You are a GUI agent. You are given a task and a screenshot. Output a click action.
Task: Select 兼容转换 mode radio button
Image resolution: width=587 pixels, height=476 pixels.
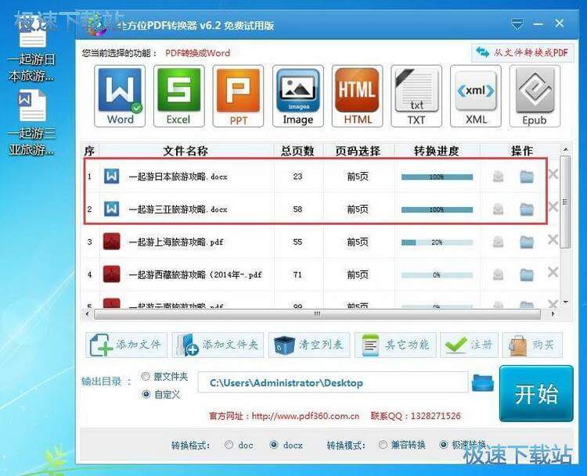click(x=383, y=445)
